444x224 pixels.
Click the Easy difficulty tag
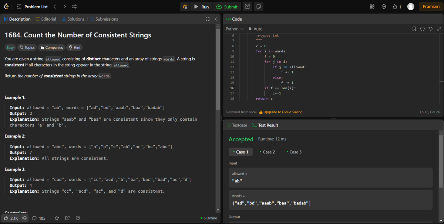[10, 47]
